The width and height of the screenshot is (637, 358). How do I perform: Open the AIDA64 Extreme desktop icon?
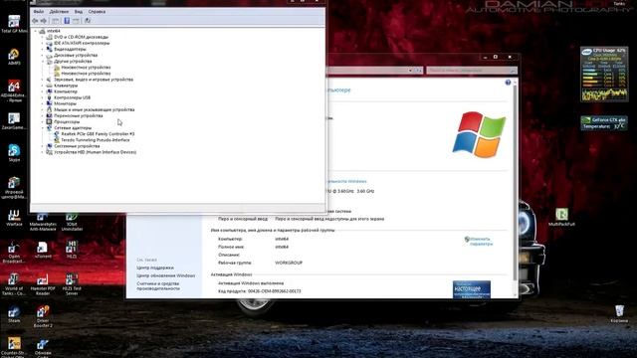[x=14, y=90]
